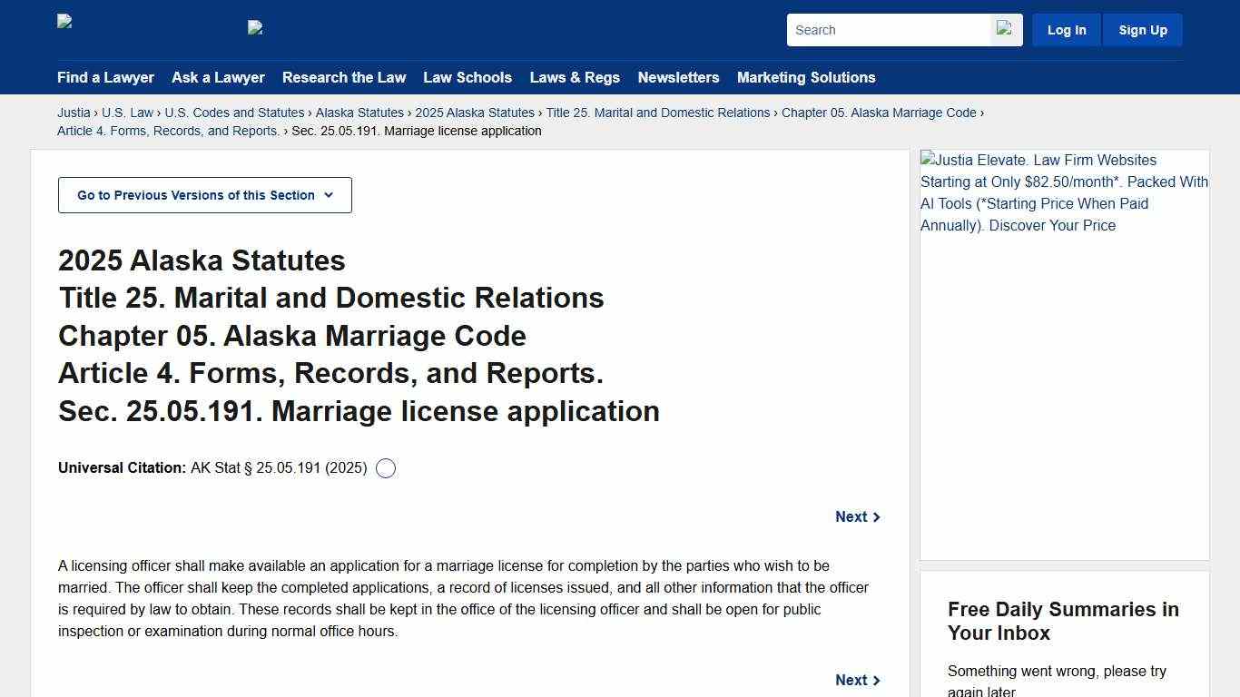The height and width of the screenshot is (697, 1240).
Task: Select Research the Law in the navigation
Action: pos(344,77)
